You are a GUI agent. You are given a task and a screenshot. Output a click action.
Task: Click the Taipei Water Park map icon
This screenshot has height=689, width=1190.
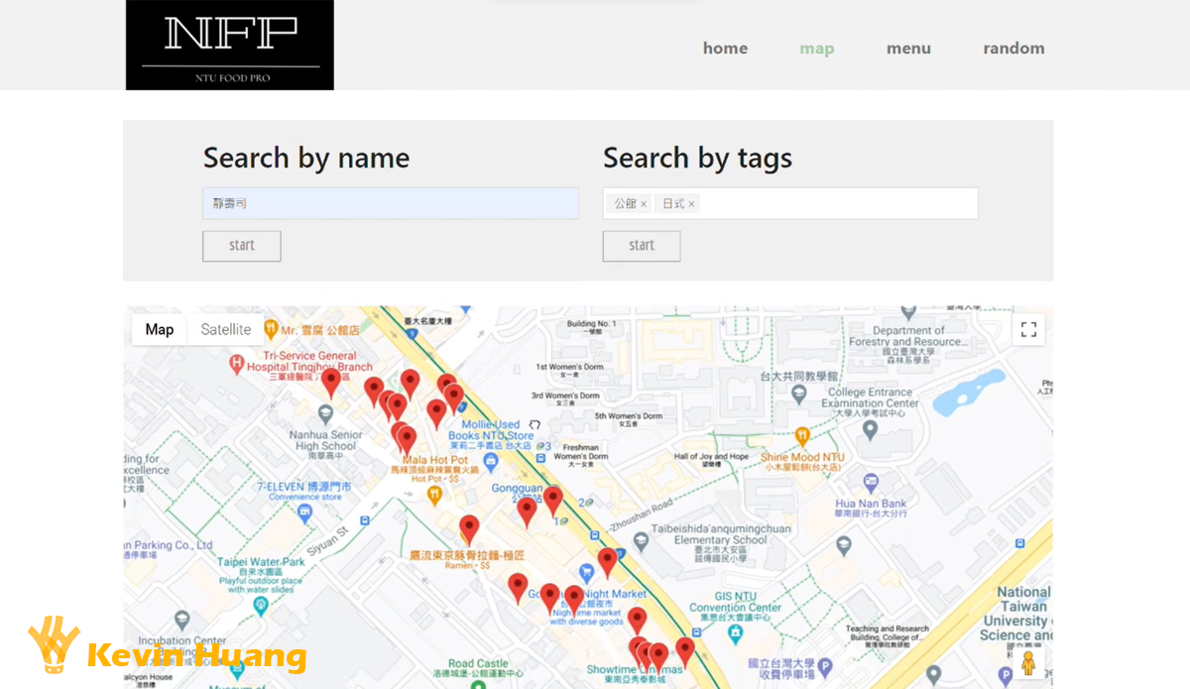click(261, 606)
